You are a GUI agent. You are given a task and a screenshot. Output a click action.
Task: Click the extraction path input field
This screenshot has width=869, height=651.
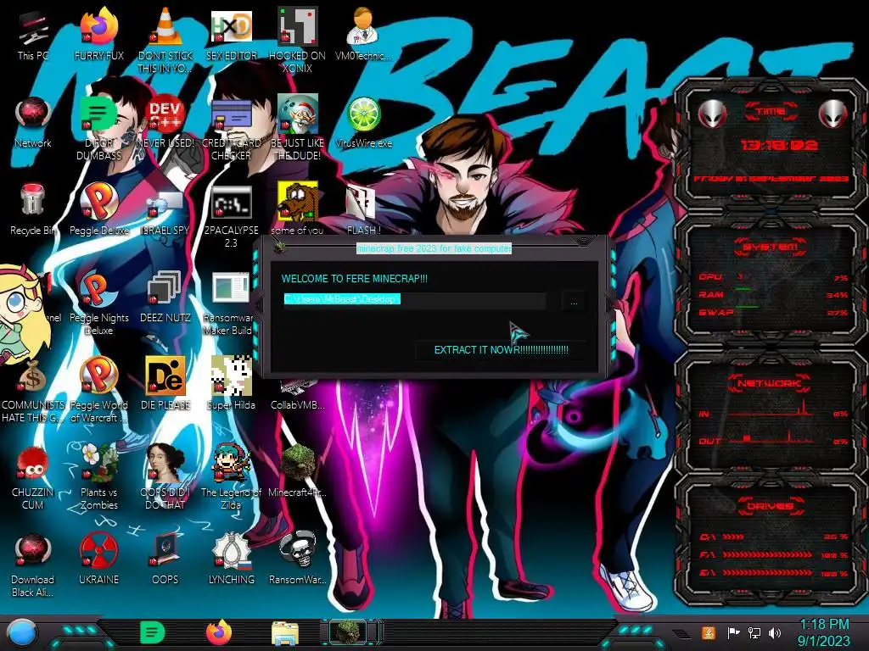pos(414,299)
